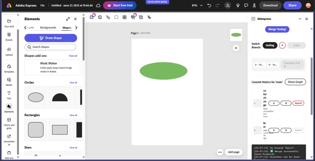Click the undo arrow

pos(209,5)
